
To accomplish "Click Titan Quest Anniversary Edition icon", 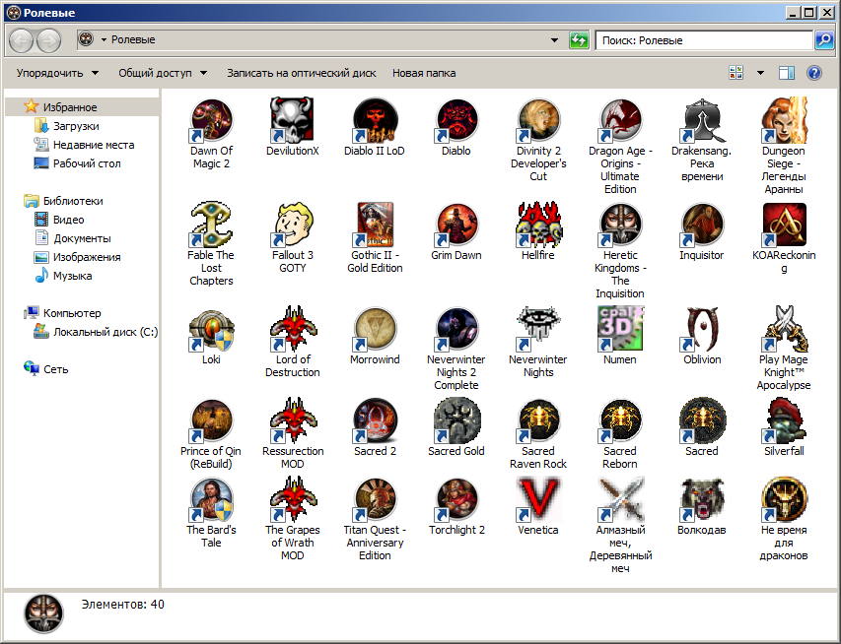I will coord(375,499).
